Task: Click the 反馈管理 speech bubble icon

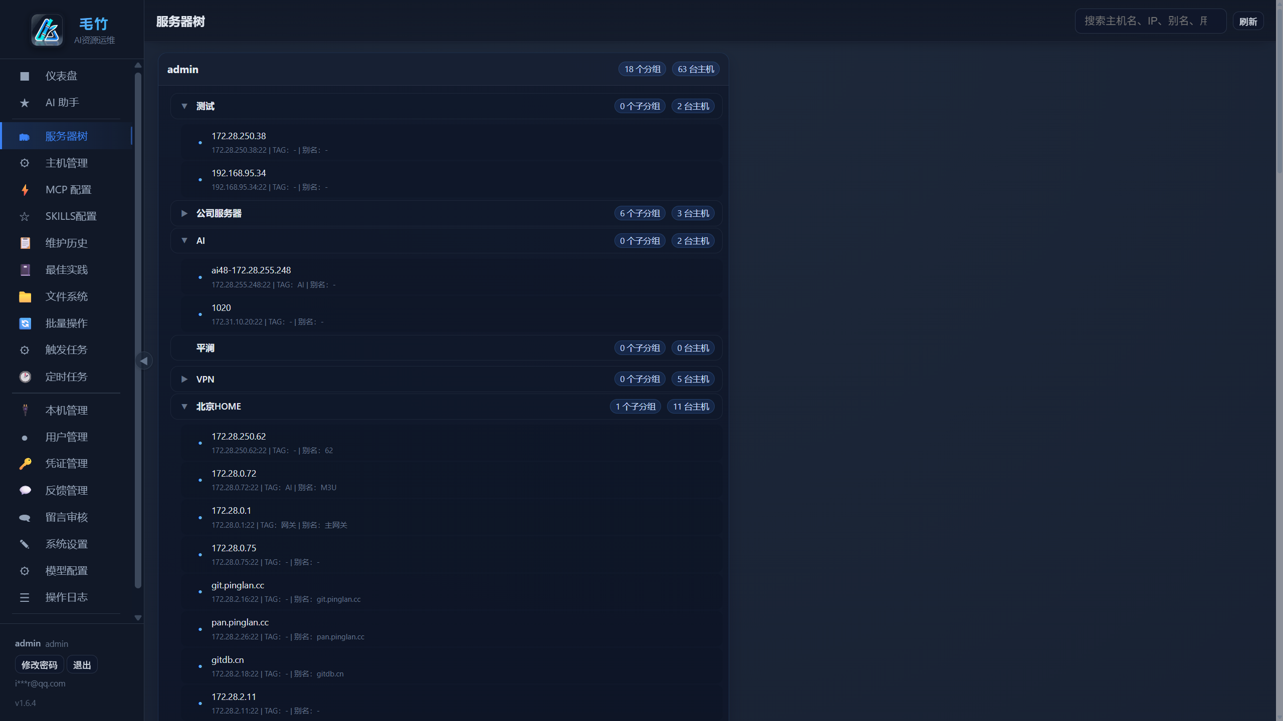Action: point(25,490)
